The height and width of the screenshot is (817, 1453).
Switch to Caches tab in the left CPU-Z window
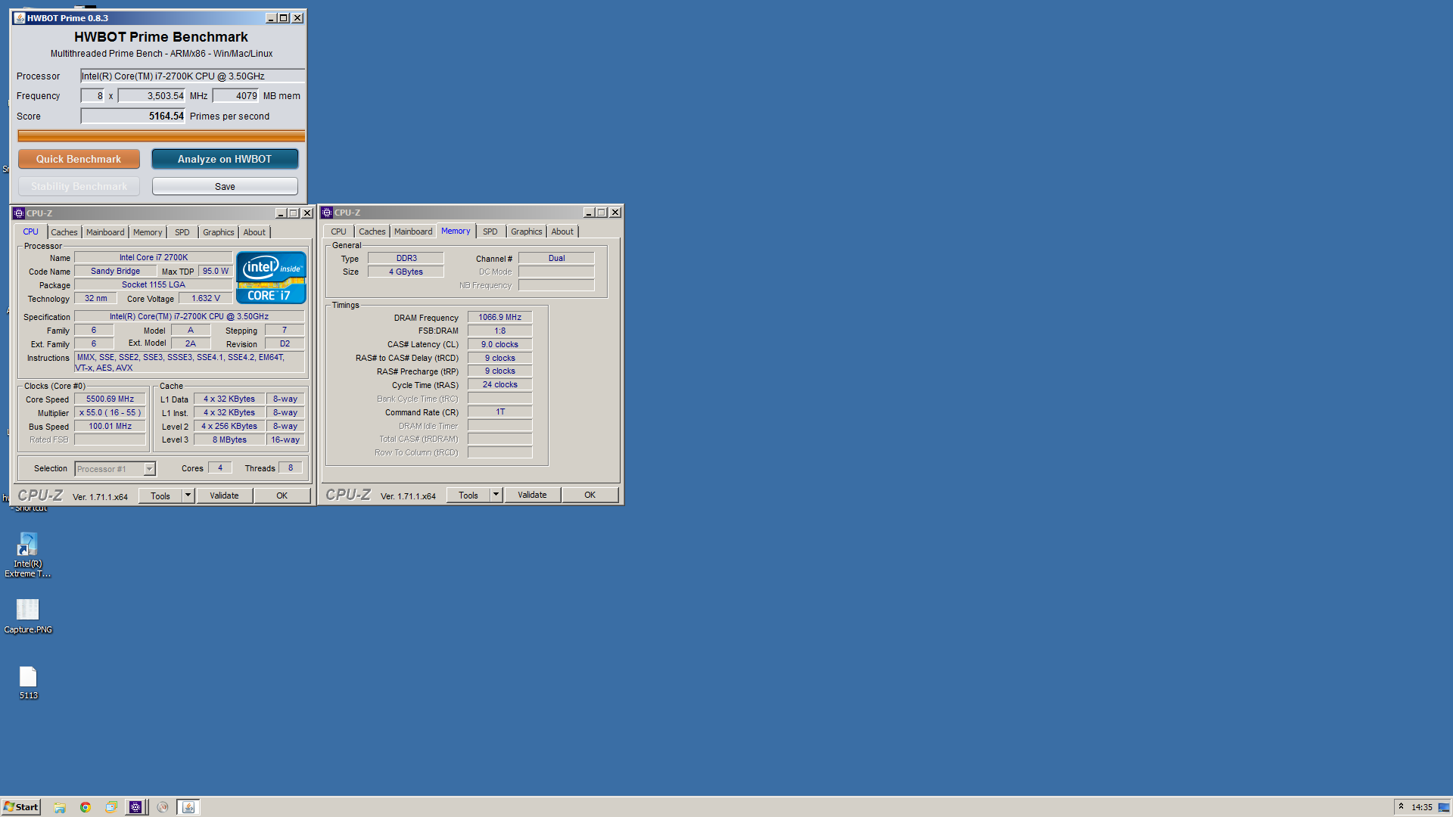coord(64,232)
